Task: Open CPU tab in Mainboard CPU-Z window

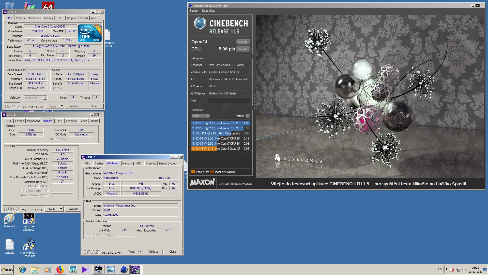Action: point(88,163)
